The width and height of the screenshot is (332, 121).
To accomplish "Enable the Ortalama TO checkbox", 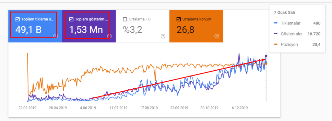I will pyautogui.click(x=125, y=19).
